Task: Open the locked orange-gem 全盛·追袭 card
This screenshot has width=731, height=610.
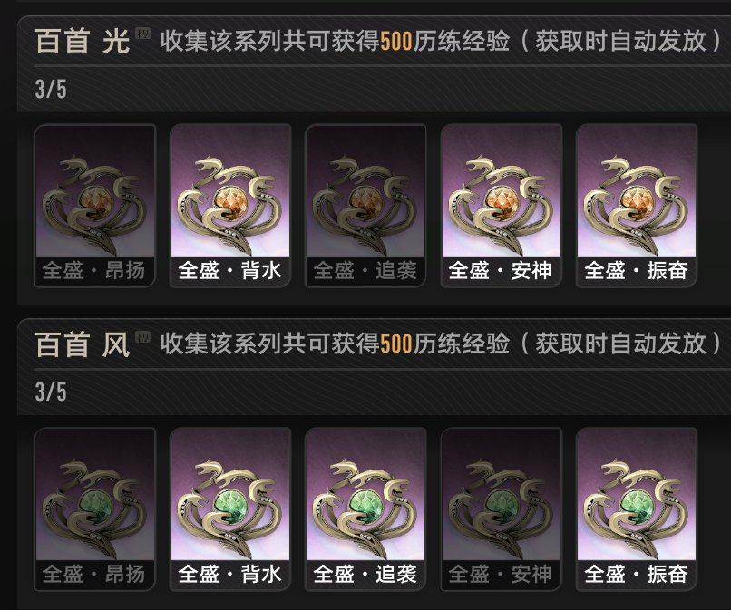Action: 365,206
